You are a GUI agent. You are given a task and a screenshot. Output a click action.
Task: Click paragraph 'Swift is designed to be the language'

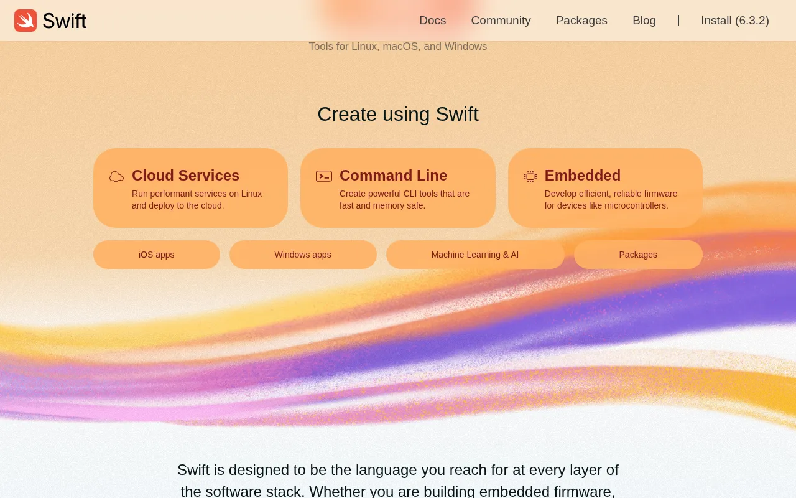pos(398,480)
